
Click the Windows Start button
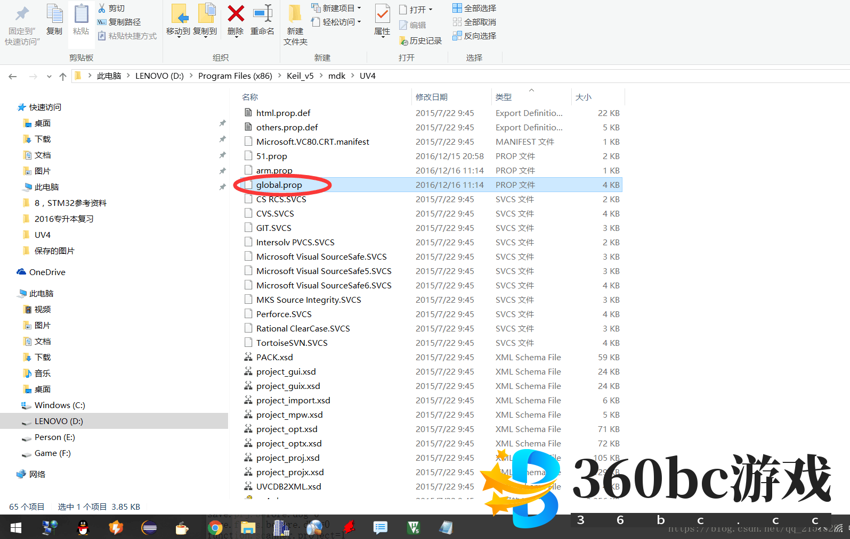click(15, 527)
